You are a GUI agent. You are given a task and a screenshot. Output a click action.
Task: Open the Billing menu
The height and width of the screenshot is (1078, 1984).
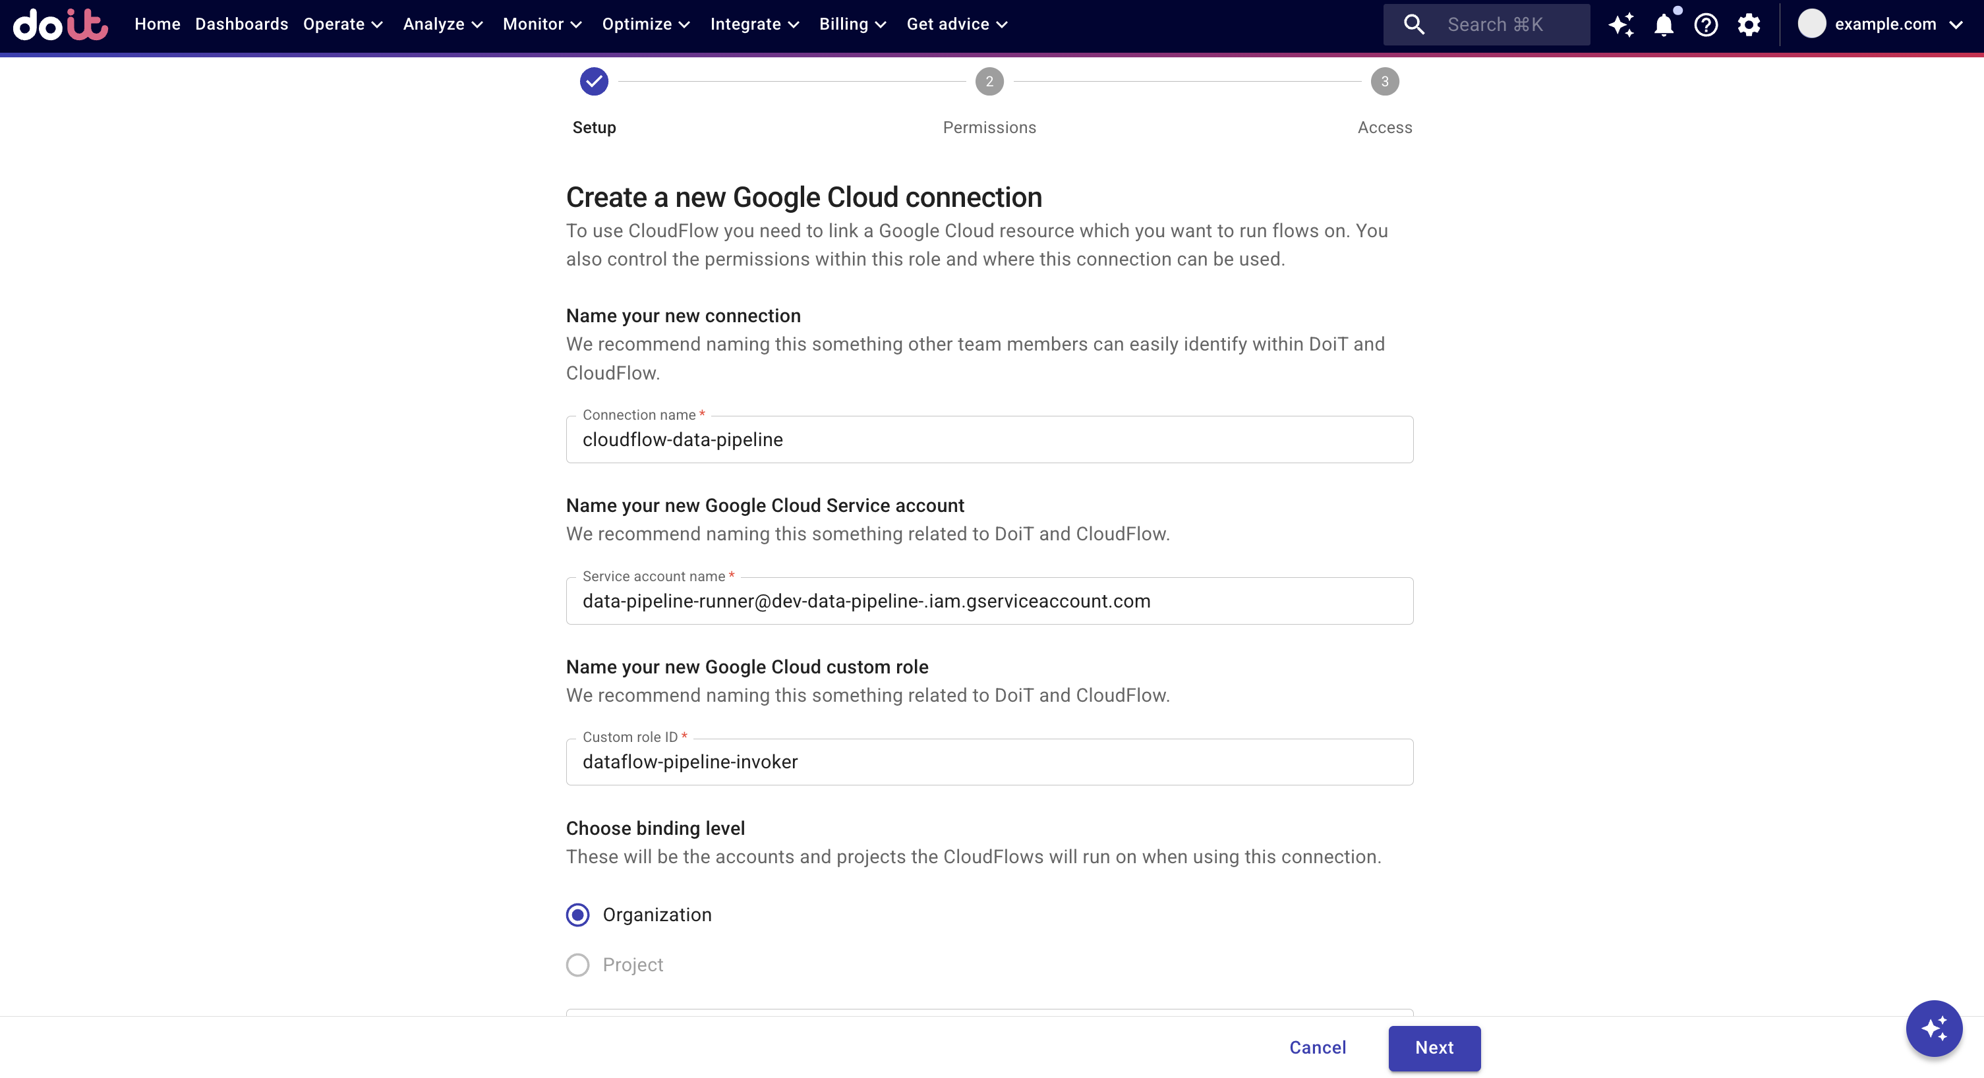[852, 24]
